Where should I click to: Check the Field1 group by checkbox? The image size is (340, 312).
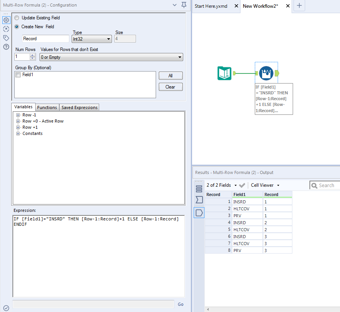(x=18, y=75)
